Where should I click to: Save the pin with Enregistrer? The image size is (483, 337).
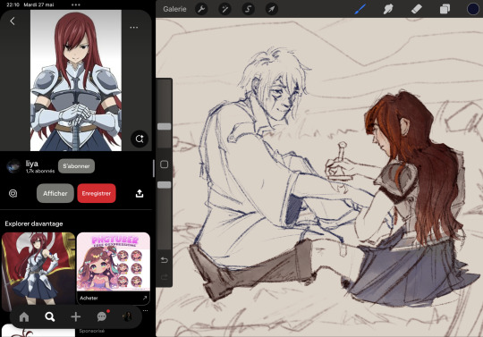97,193
